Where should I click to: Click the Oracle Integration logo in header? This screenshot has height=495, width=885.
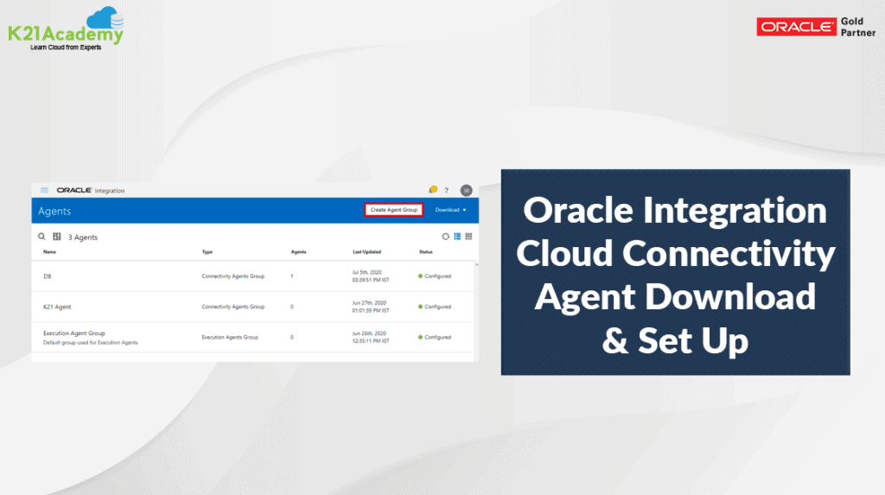pyautogui.click(x=90, y=191)
